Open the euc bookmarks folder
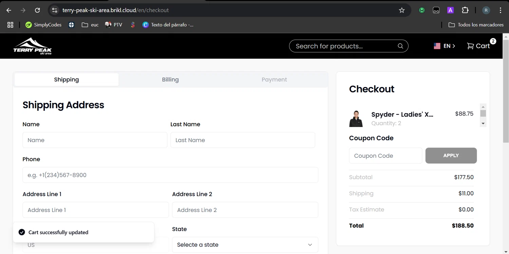 pos(90,25)
